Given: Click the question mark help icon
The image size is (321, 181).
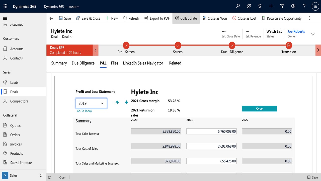Looking at the screenshot, I should [x=304, y=7].
